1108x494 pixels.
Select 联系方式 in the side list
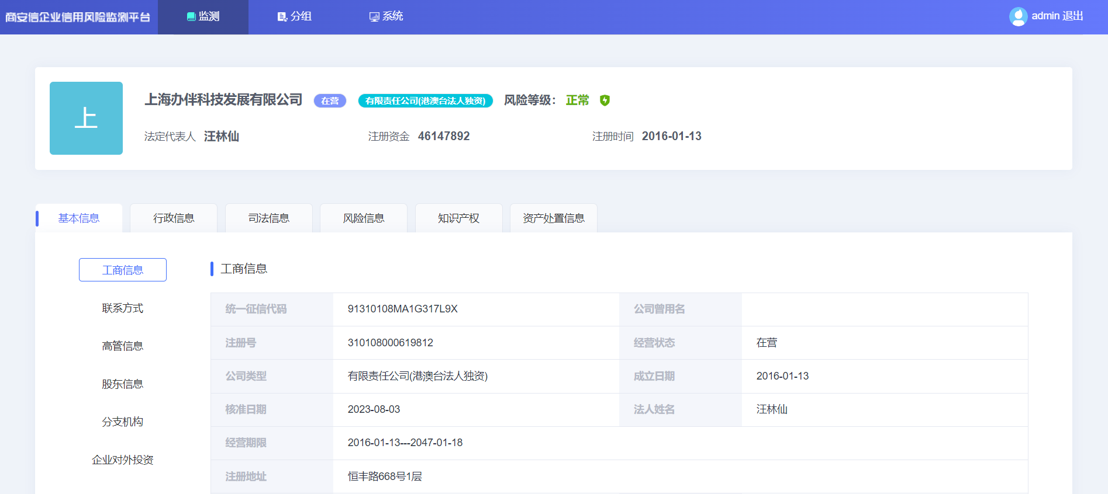123,308
